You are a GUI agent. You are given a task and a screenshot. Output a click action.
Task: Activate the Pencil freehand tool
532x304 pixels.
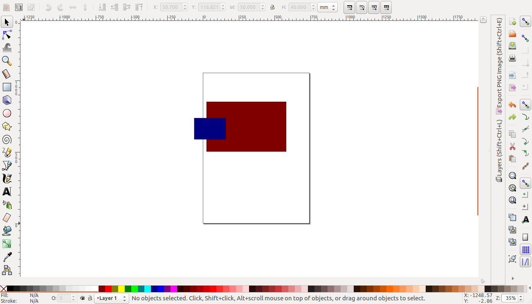(7, 152)
